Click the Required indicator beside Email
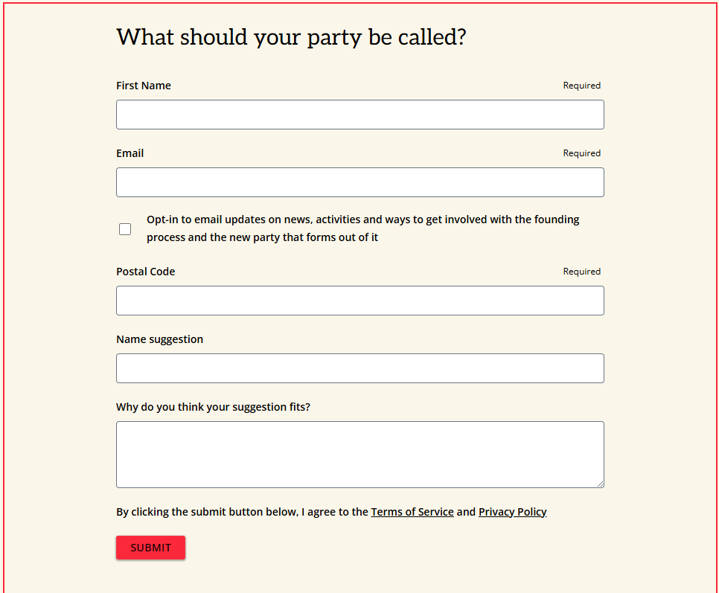The image size is (719, 593). coord(581,153)
